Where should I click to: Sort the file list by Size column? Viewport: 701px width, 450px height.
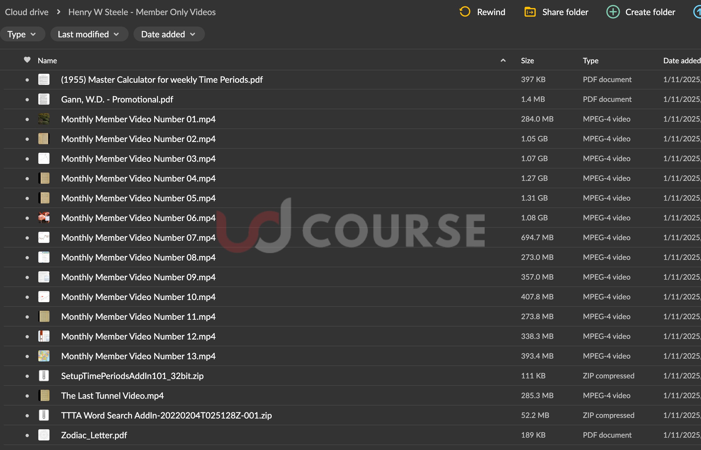[x=527, y=60]
